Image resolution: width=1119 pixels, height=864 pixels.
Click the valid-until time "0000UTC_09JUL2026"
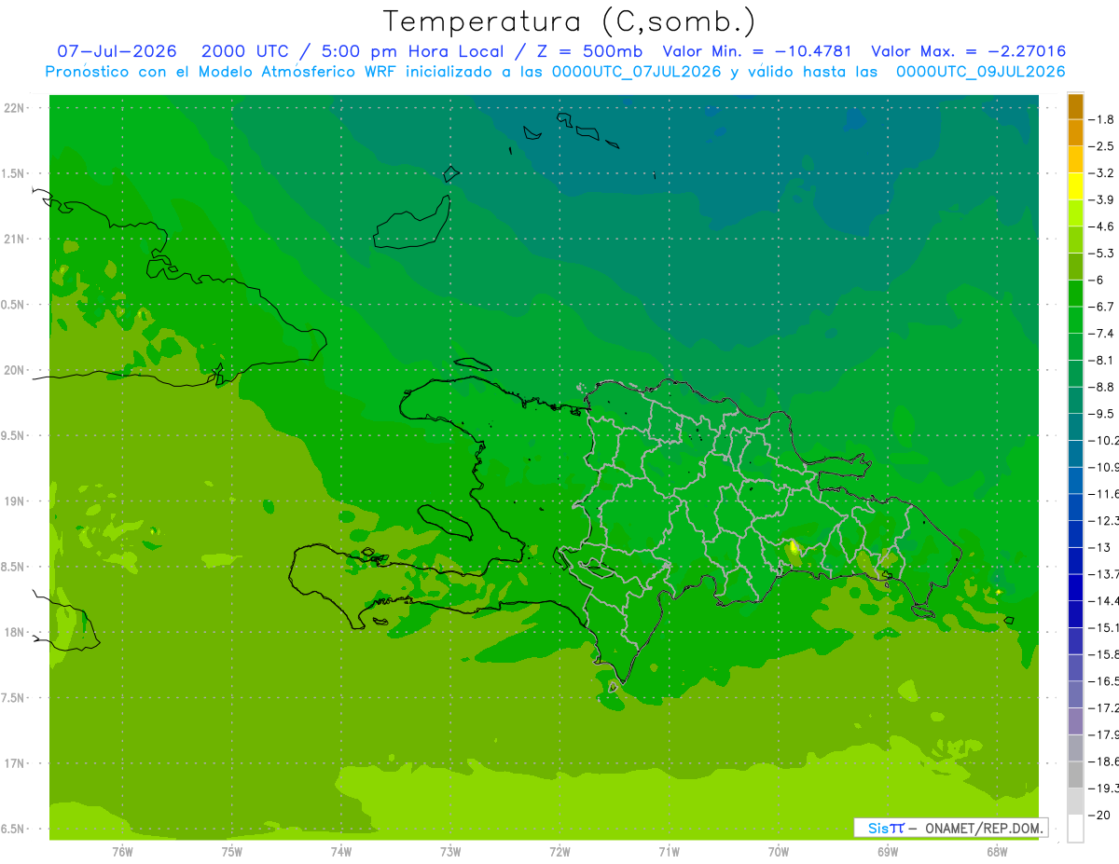tap(980, 72)
